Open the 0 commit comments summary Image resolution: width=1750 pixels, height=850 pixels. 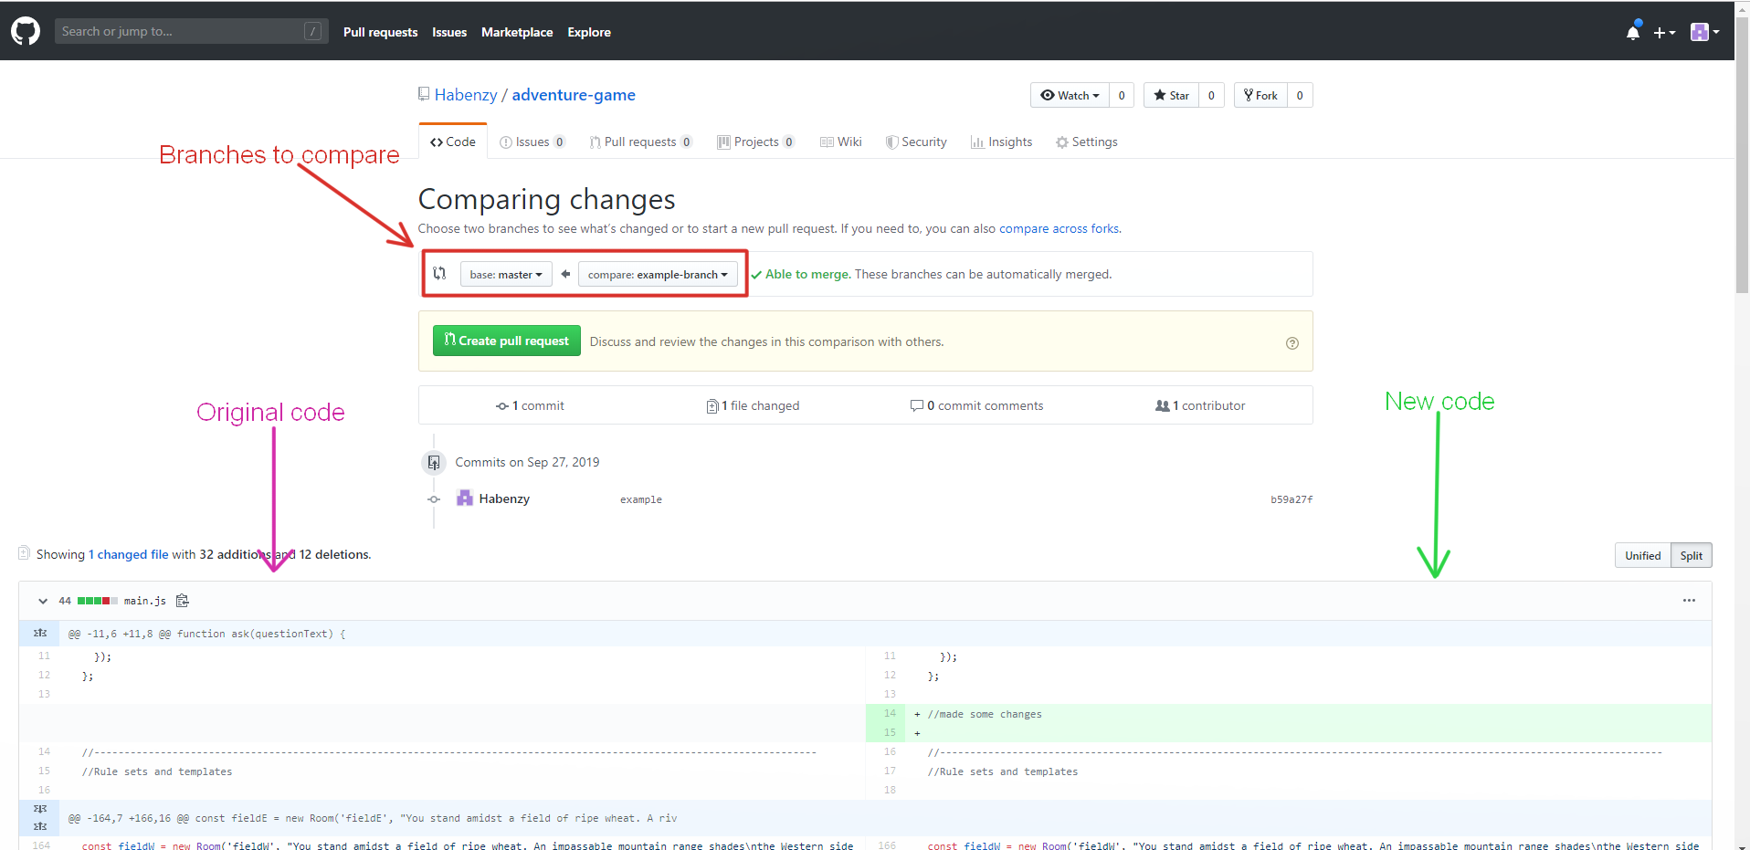coord(977,405)
